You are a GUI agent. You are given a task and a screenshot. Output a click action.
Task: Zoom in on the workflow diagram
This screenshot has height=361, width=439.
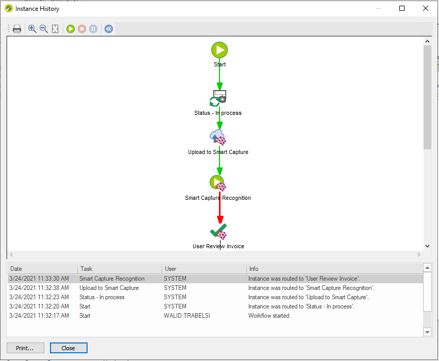tap(32, 29)
